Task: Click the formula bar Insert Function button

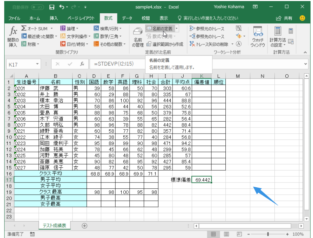Action: pos(82,64)
